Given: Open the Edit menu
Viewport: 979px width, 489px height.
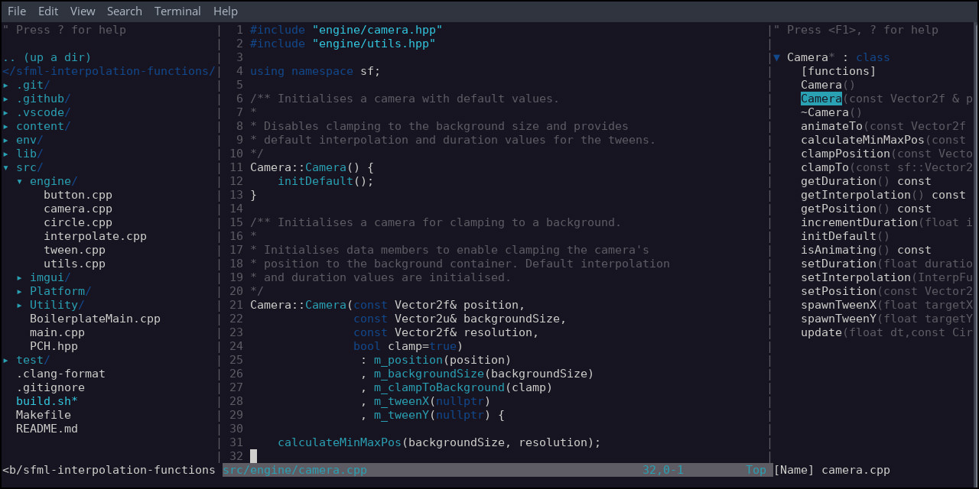Looking at the screenshot, I should [x=48, y=11].
